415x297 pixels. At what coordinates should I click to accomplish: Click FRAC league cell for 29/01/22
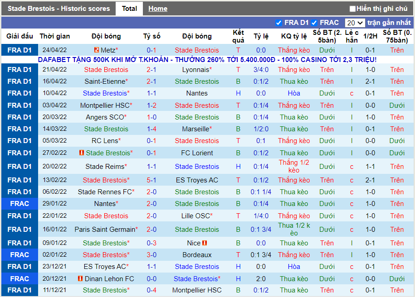point(20,204)
